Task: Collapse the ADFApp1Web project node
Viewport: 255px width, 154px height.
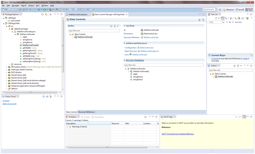Action: click(4, 23)
